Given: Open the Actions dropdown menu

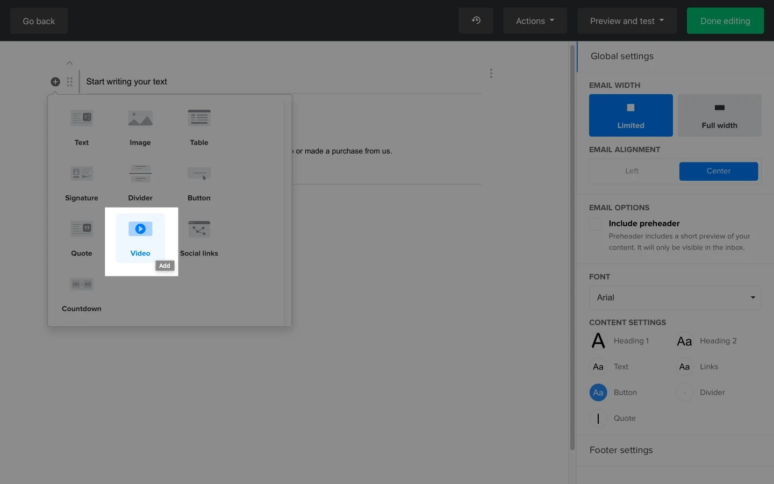Looking at the screenshot, I should coord(535,20).
